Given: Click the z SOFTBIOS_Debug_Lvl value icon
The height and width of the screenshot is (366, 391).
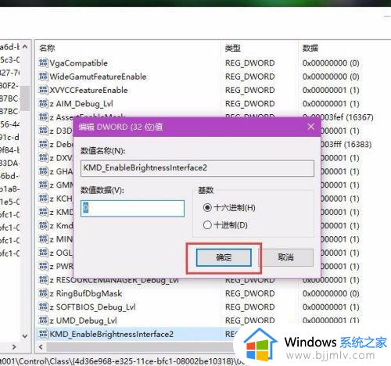Looking at the screenshot, I should pyautogui.click(x=43, y=307).
